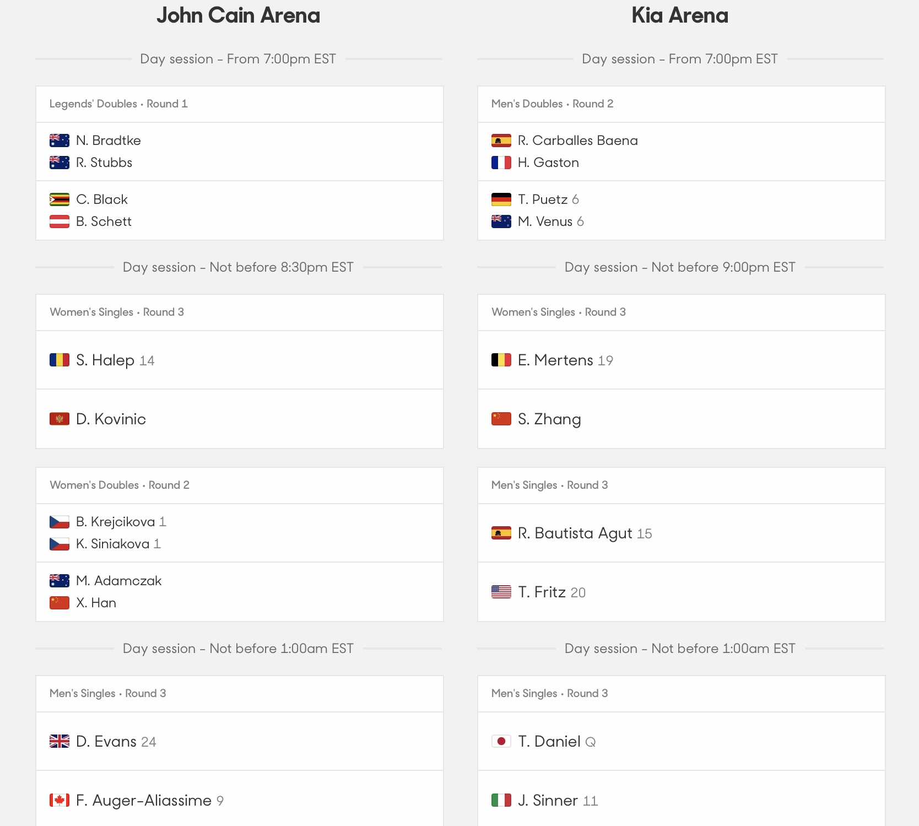
Task: Click the German flag beside T. Puetz
Action: [501, 199]
